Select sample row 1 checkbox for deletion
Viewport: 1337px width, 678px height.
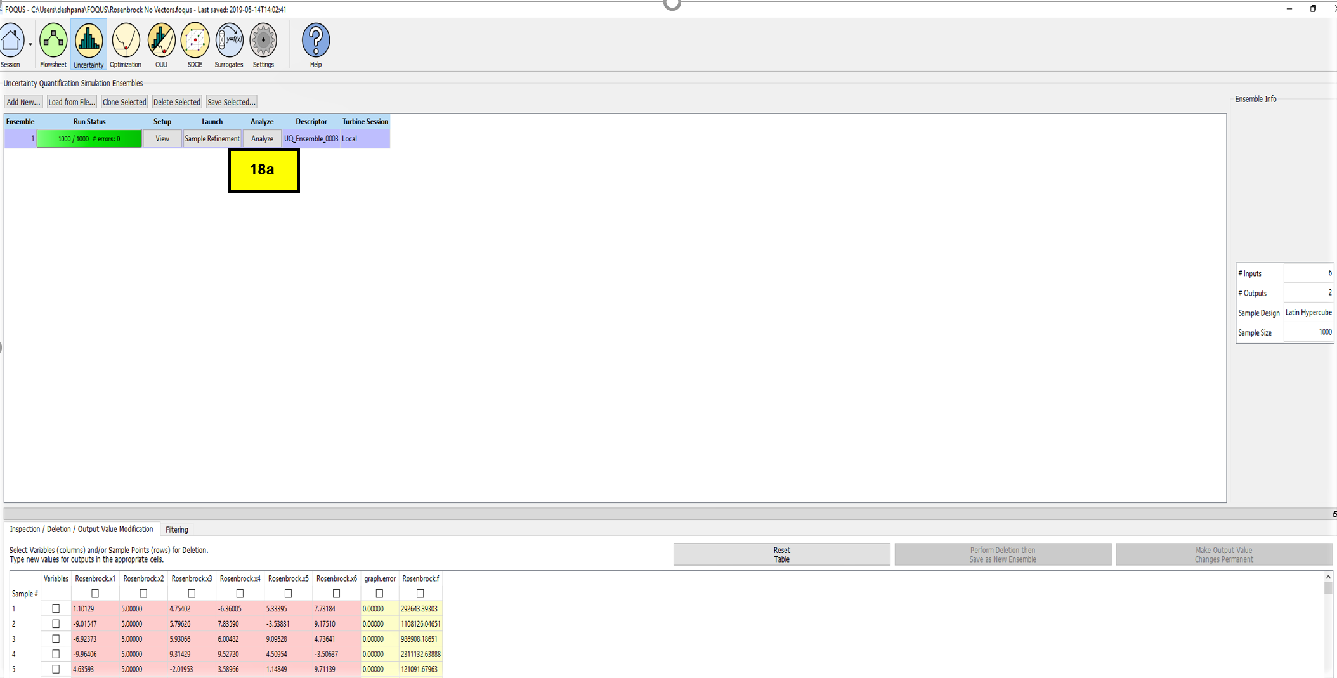[56, 608]
